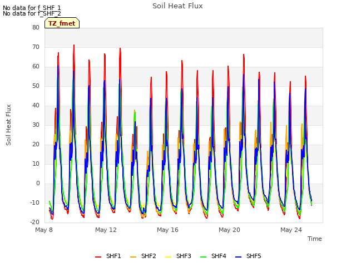Click the 70 y-axis tick label
Screen dimensions: 356x267
click(x=36, y=47)
